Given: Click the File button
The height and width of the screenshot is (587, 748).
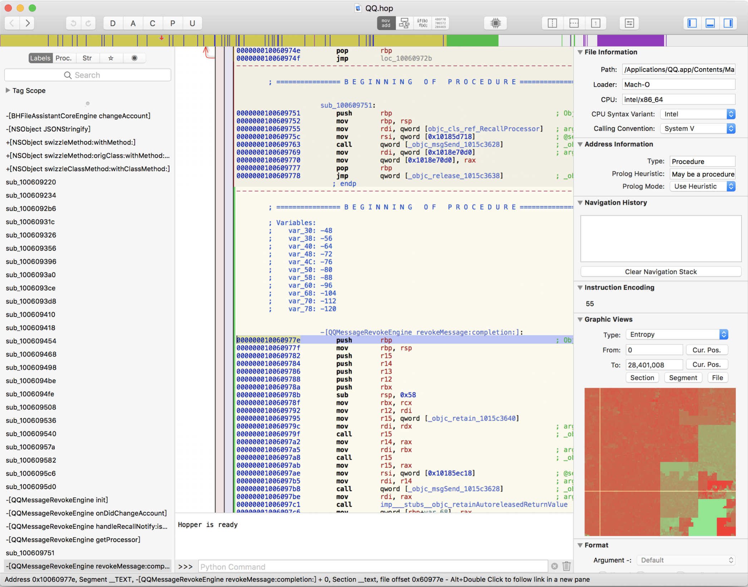Looking at the screenshot, I should 717,378.
